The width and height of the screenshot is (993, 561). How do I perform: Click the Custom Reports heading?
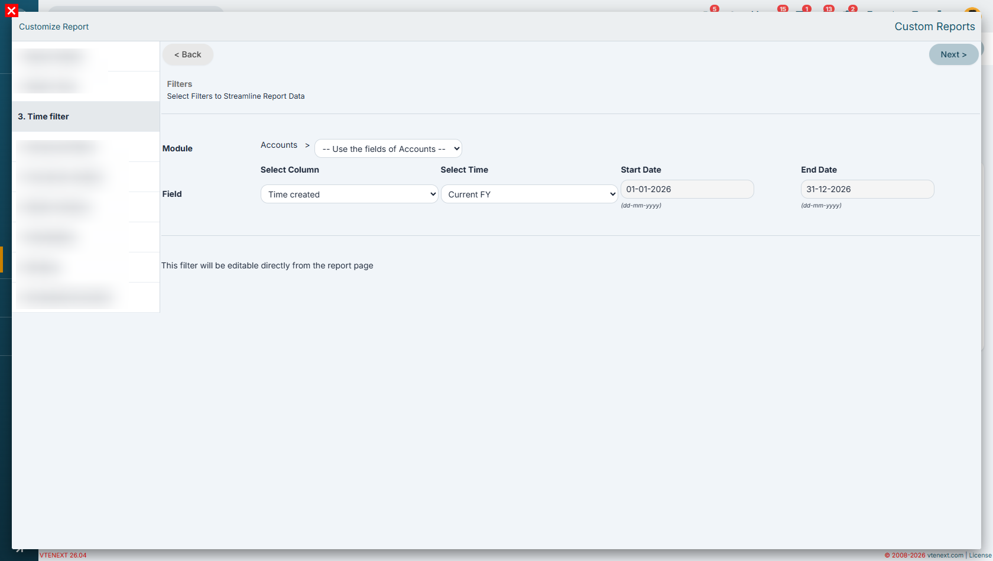click(934, 27)
